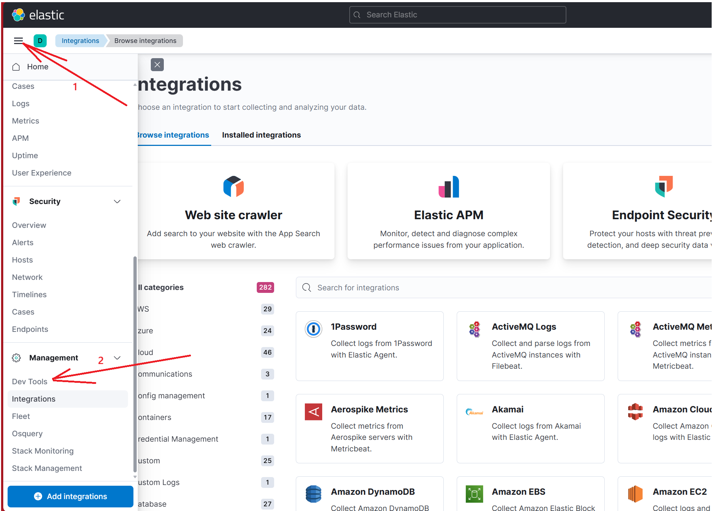Switch to Installed integrations tab
Viewport: 716px width, 511px height.
(261, 135)
